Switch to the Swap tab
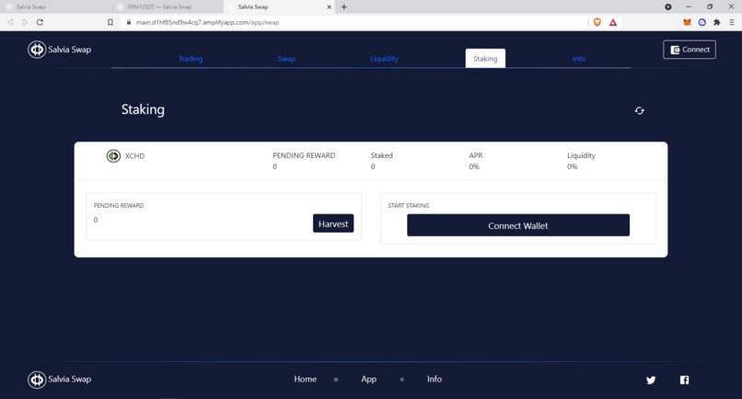Screen dimensions: 742x399 (286, 59)
